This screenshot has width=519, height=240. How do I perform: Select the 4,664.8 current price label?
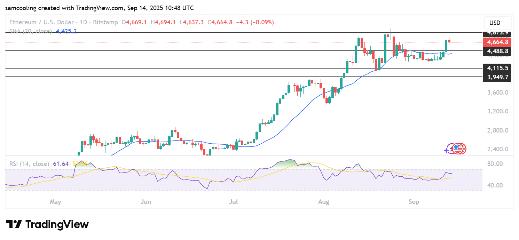[498, 42]
